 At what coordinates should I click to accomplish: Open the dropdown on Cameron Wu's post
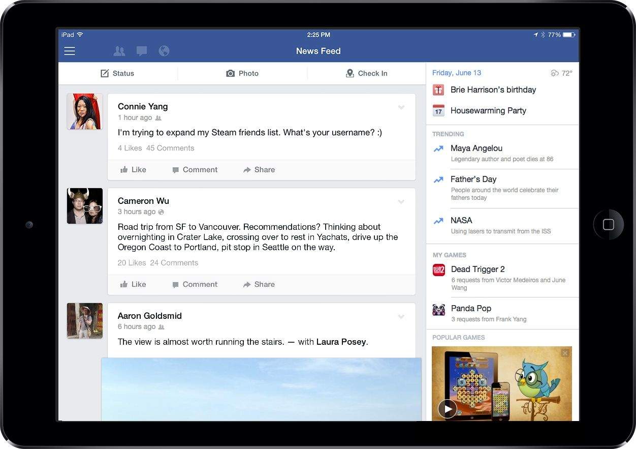[x=401, y=202]
